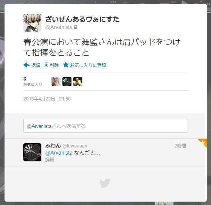Click お気に入りに登録 favorite link
The image size is (211, 205).
pos(88,65)
